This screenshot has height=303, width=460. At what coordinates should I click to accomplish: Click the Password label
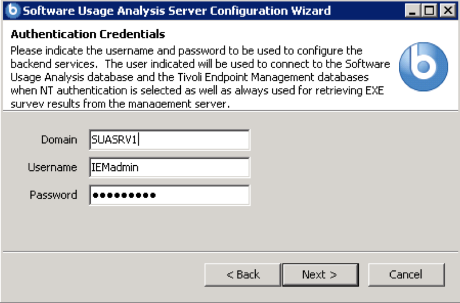[x=53, y=195]
